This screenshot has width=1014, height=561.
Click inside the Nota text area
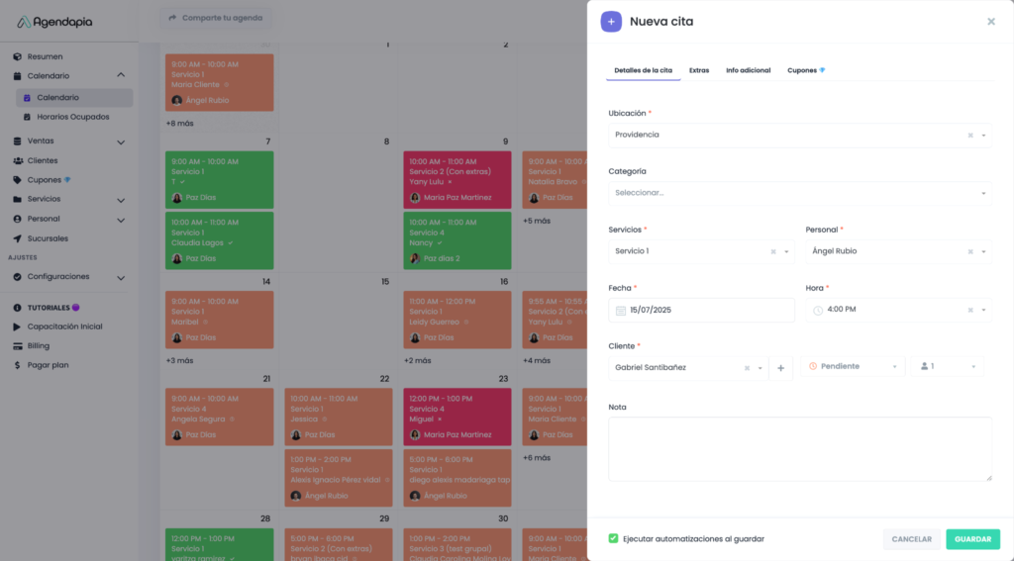799,448
